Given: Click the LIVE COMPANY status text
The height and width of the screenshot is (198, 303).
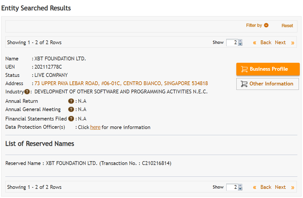Looking at the screenshot, I should pos(51,75).
